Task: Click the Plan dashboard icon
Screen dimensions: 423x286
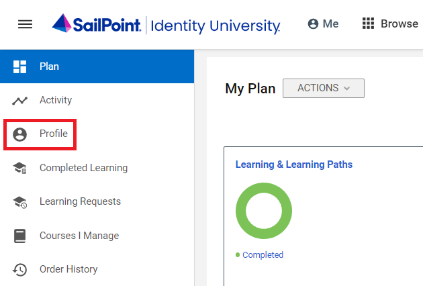Action: tap(19, 66)
